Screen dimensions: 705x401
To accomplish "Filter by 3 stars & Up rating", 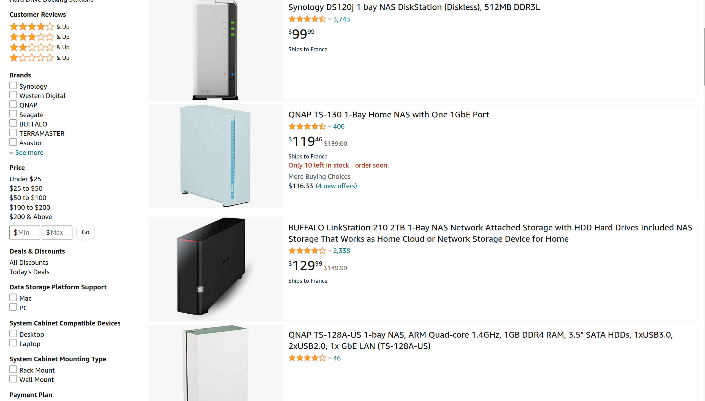I will click(x=39, y=37).
